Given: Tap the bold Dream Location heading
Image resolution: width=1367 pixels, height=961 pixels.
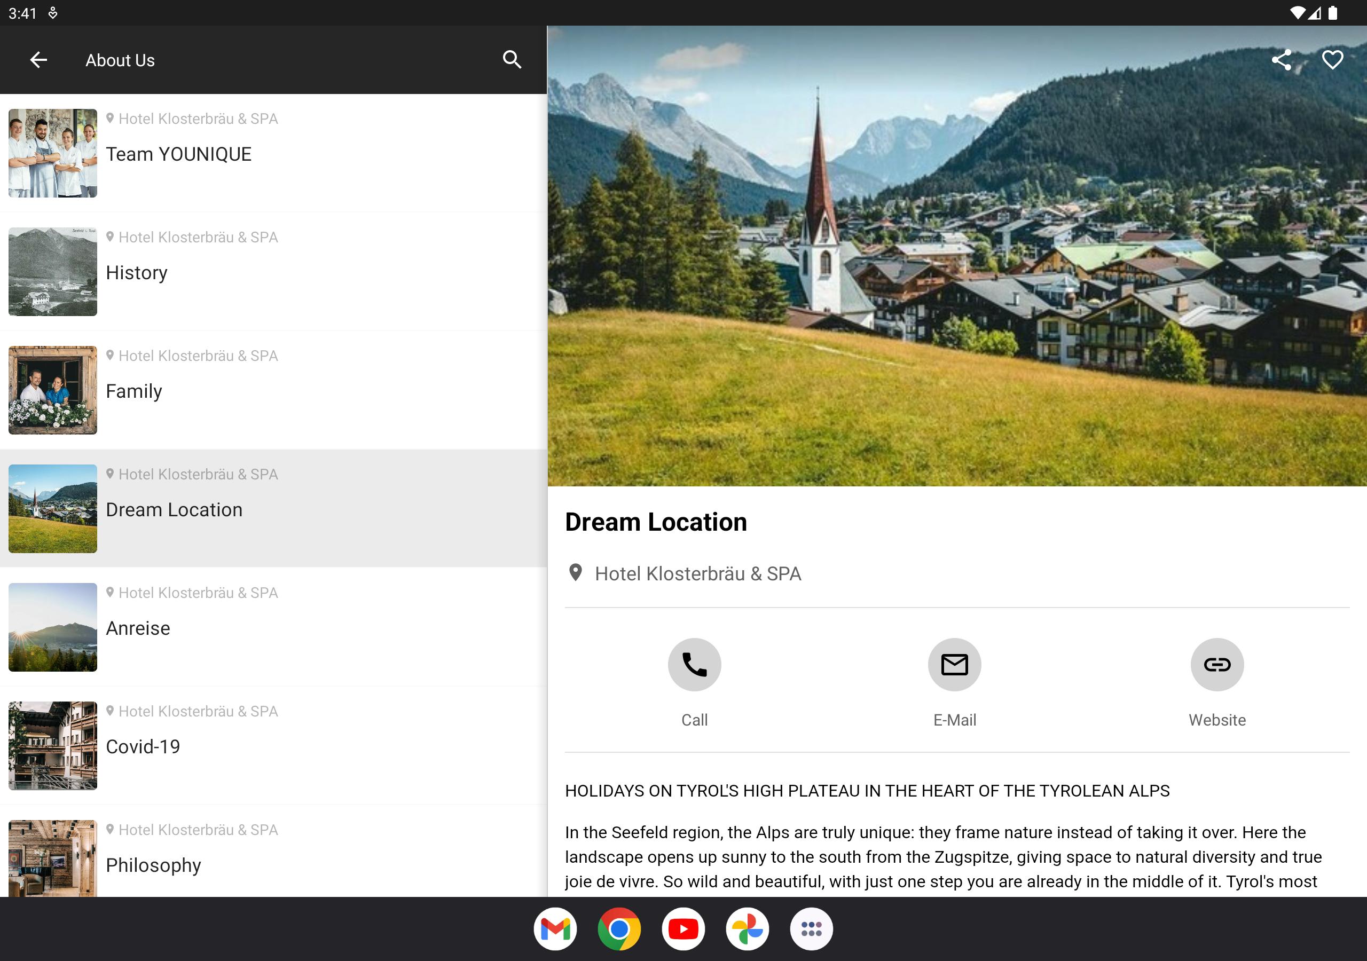Looking at the screenshot, I should tap(656, 522).
